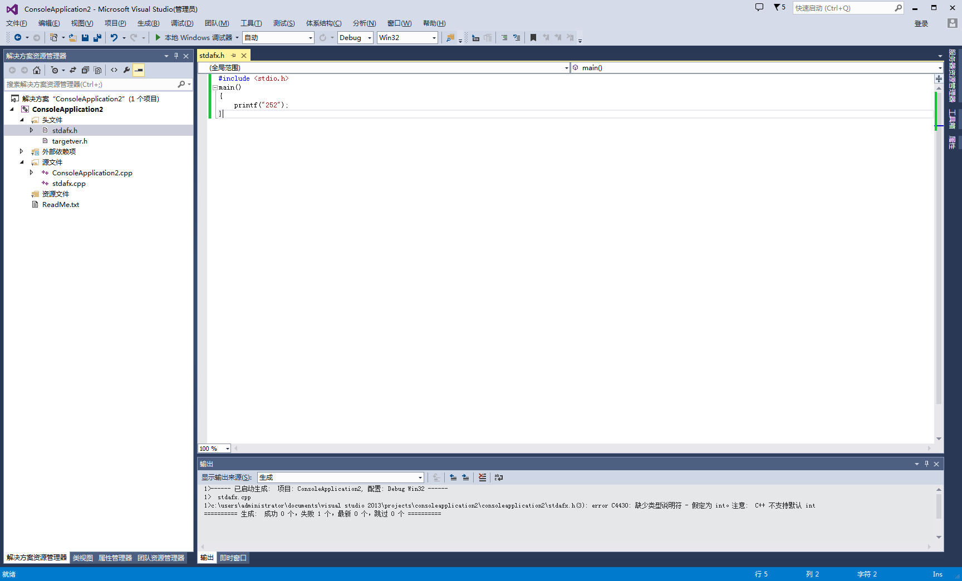Open the 调试(D) menu
This screenshot has width=962, height=581.
(x=181, y=23)
